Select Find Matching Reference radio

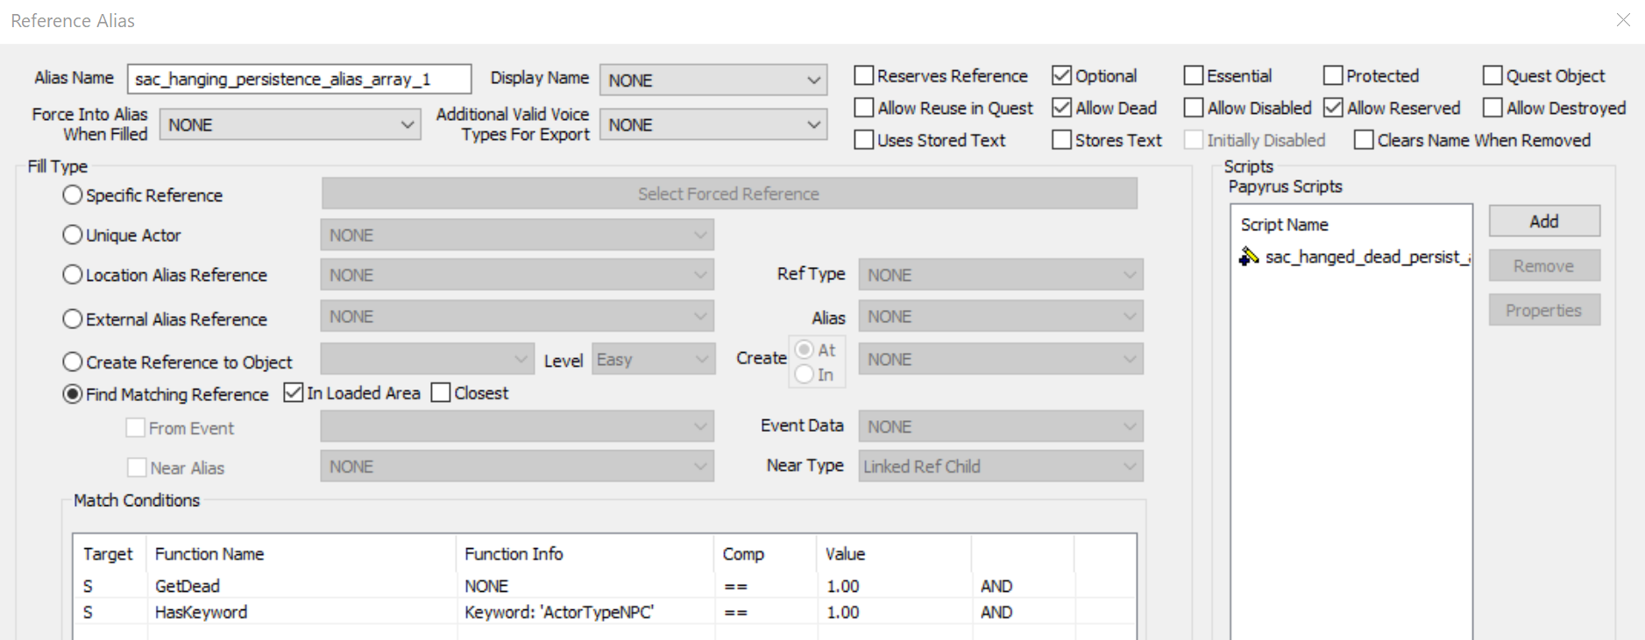coord(73,395)
